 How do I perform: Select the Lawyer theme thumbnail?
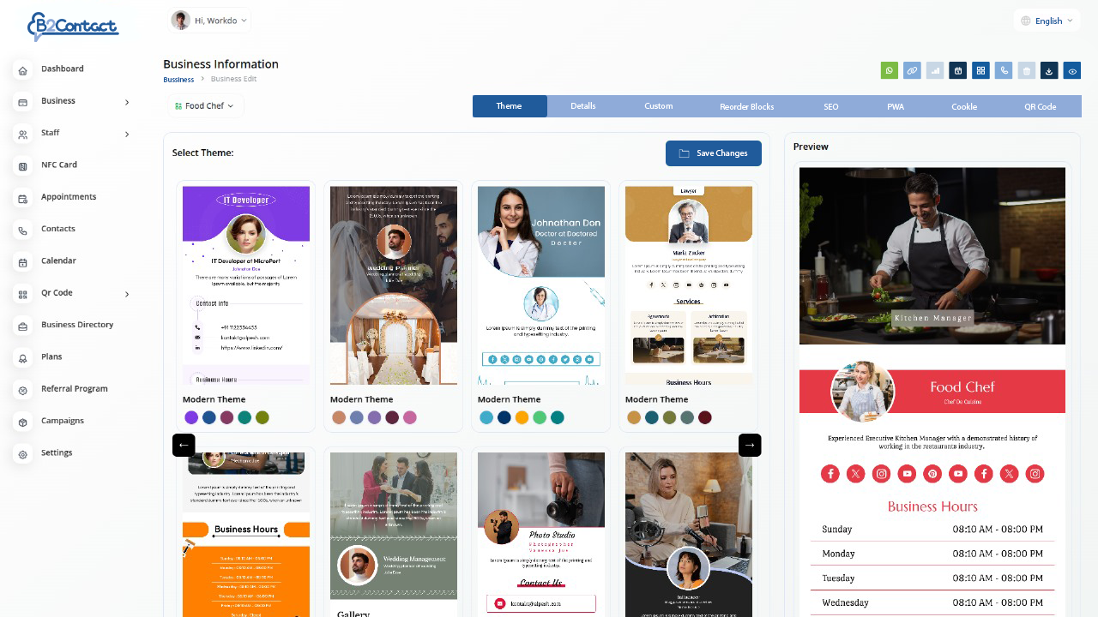(x=689, y=285)
